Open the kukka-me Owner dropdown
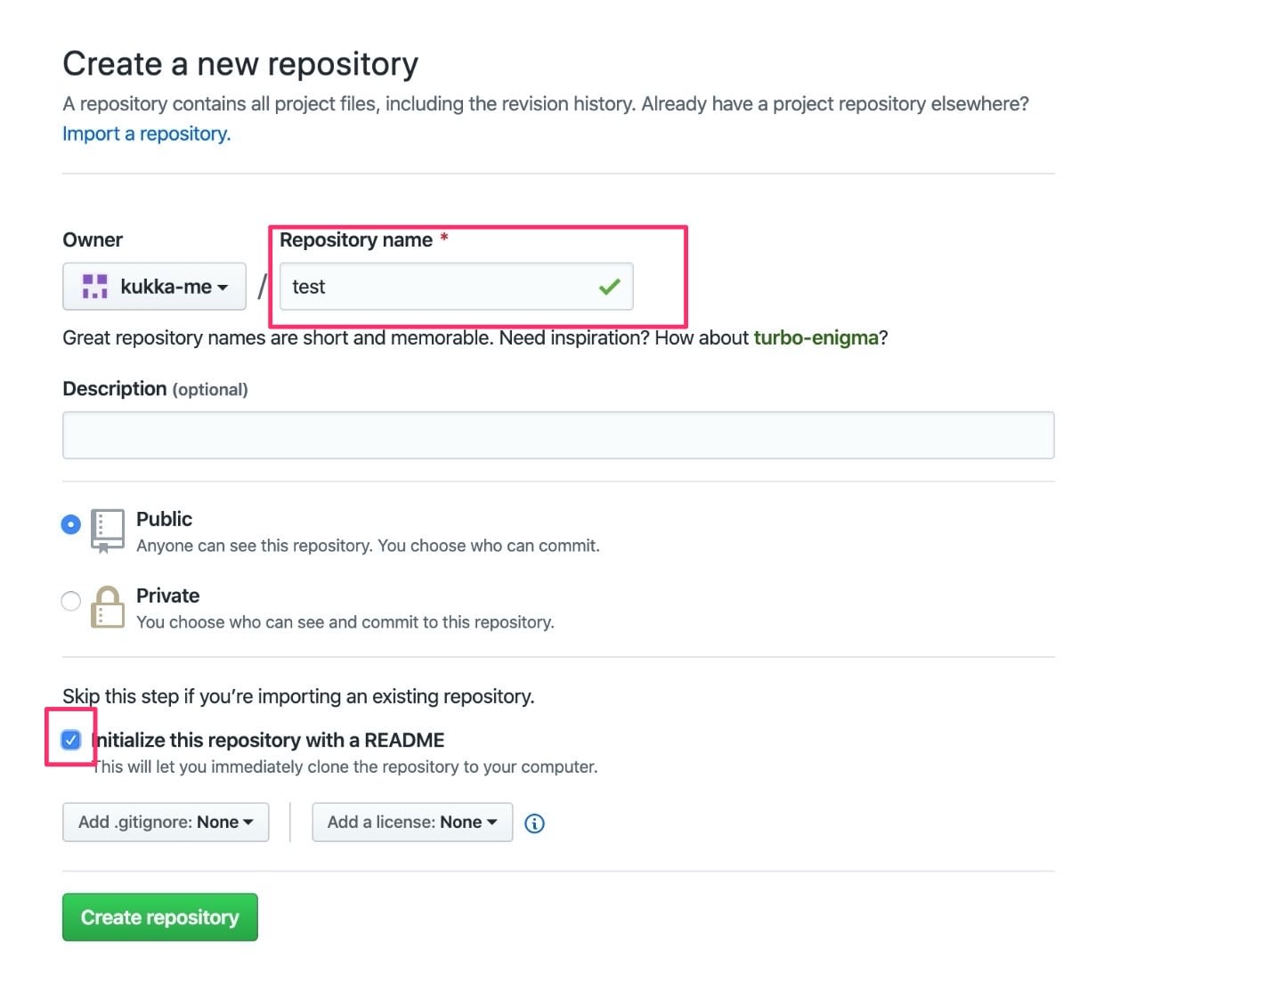Viewport: 1282px width, 981px height. 154,287
